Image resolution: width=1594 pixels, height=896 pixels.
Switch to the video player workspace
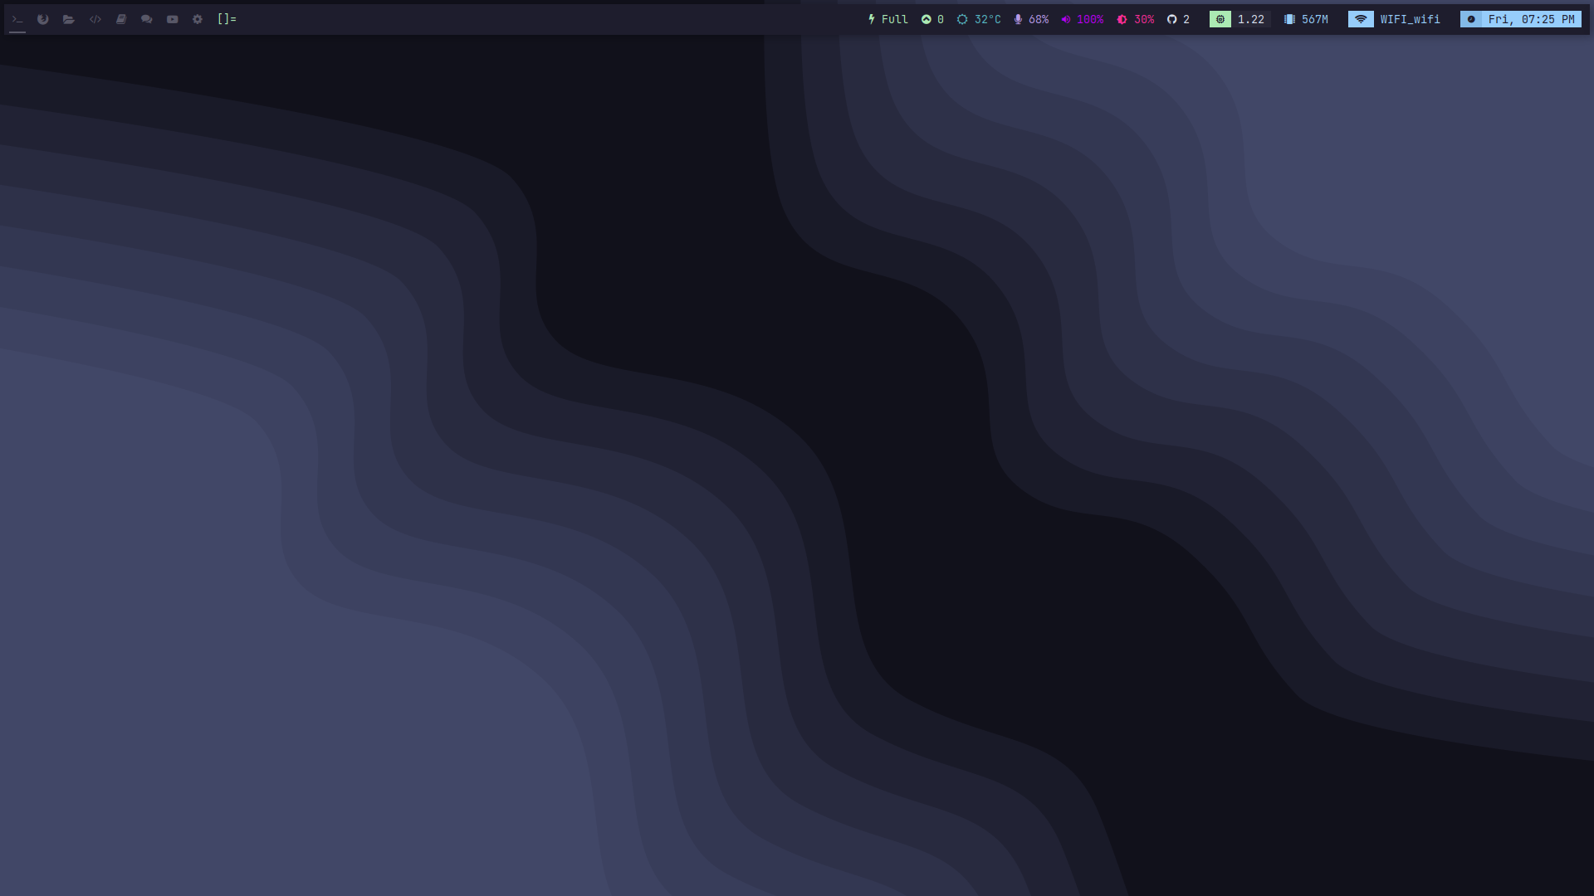tap(173, 19)
